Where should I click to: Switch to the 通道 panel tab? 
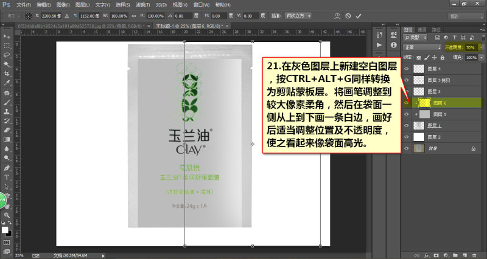pyautogui.click(x=422, y=29)
